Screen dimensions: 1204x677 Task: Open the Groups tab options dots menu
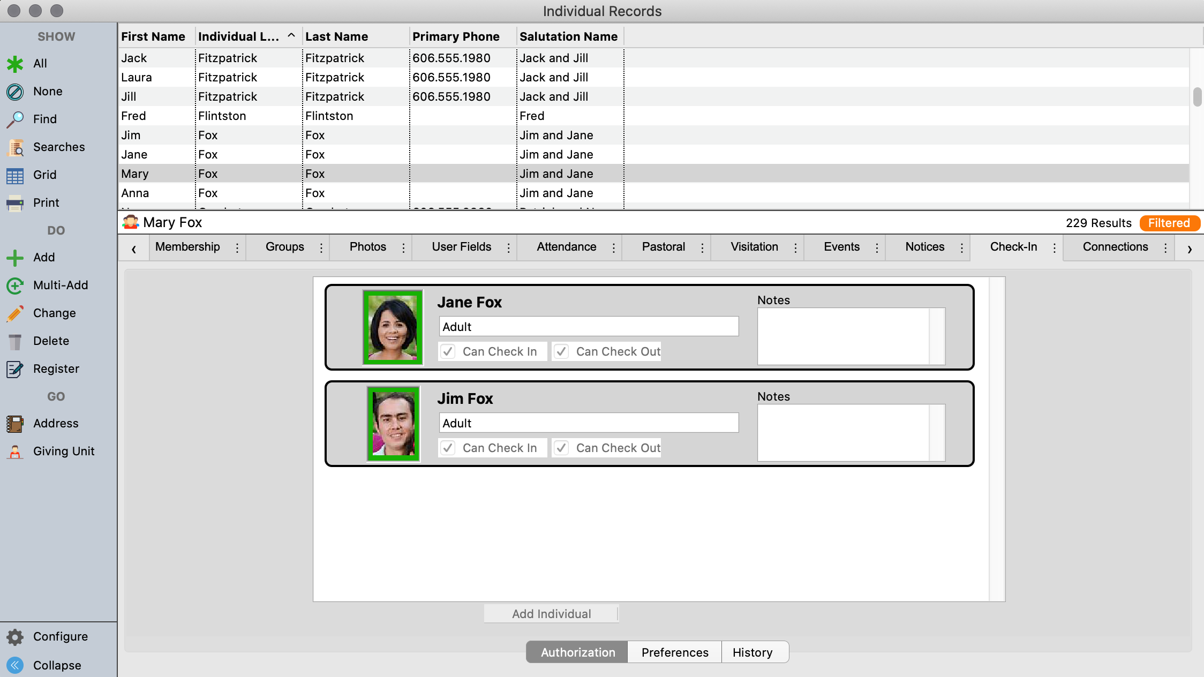(x=321, y=247)
